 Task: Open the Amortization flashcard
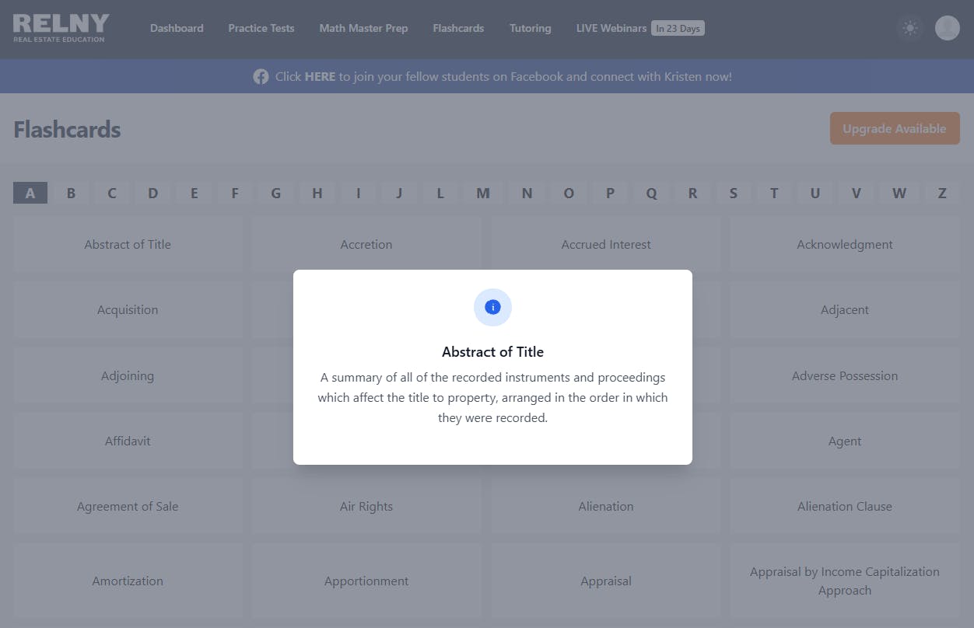(x=128, y=581)
